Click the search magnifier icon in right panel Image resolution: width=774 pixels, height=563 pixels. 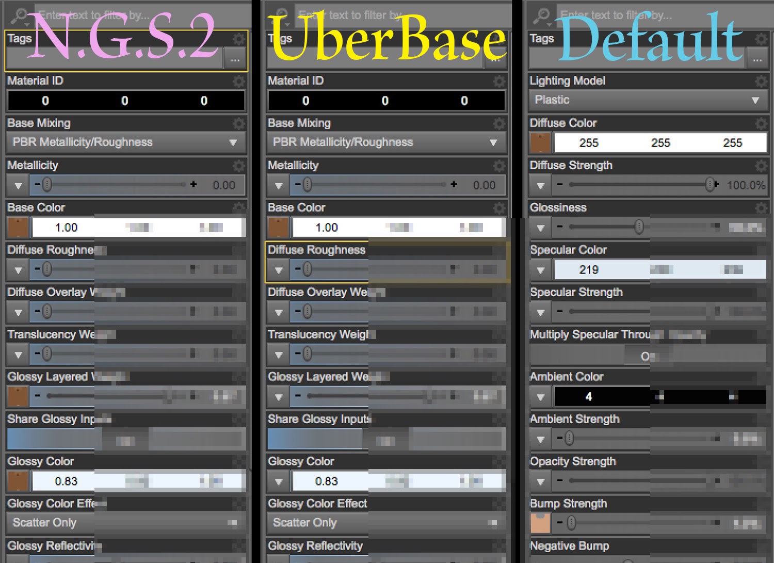[x=541, y=15]
